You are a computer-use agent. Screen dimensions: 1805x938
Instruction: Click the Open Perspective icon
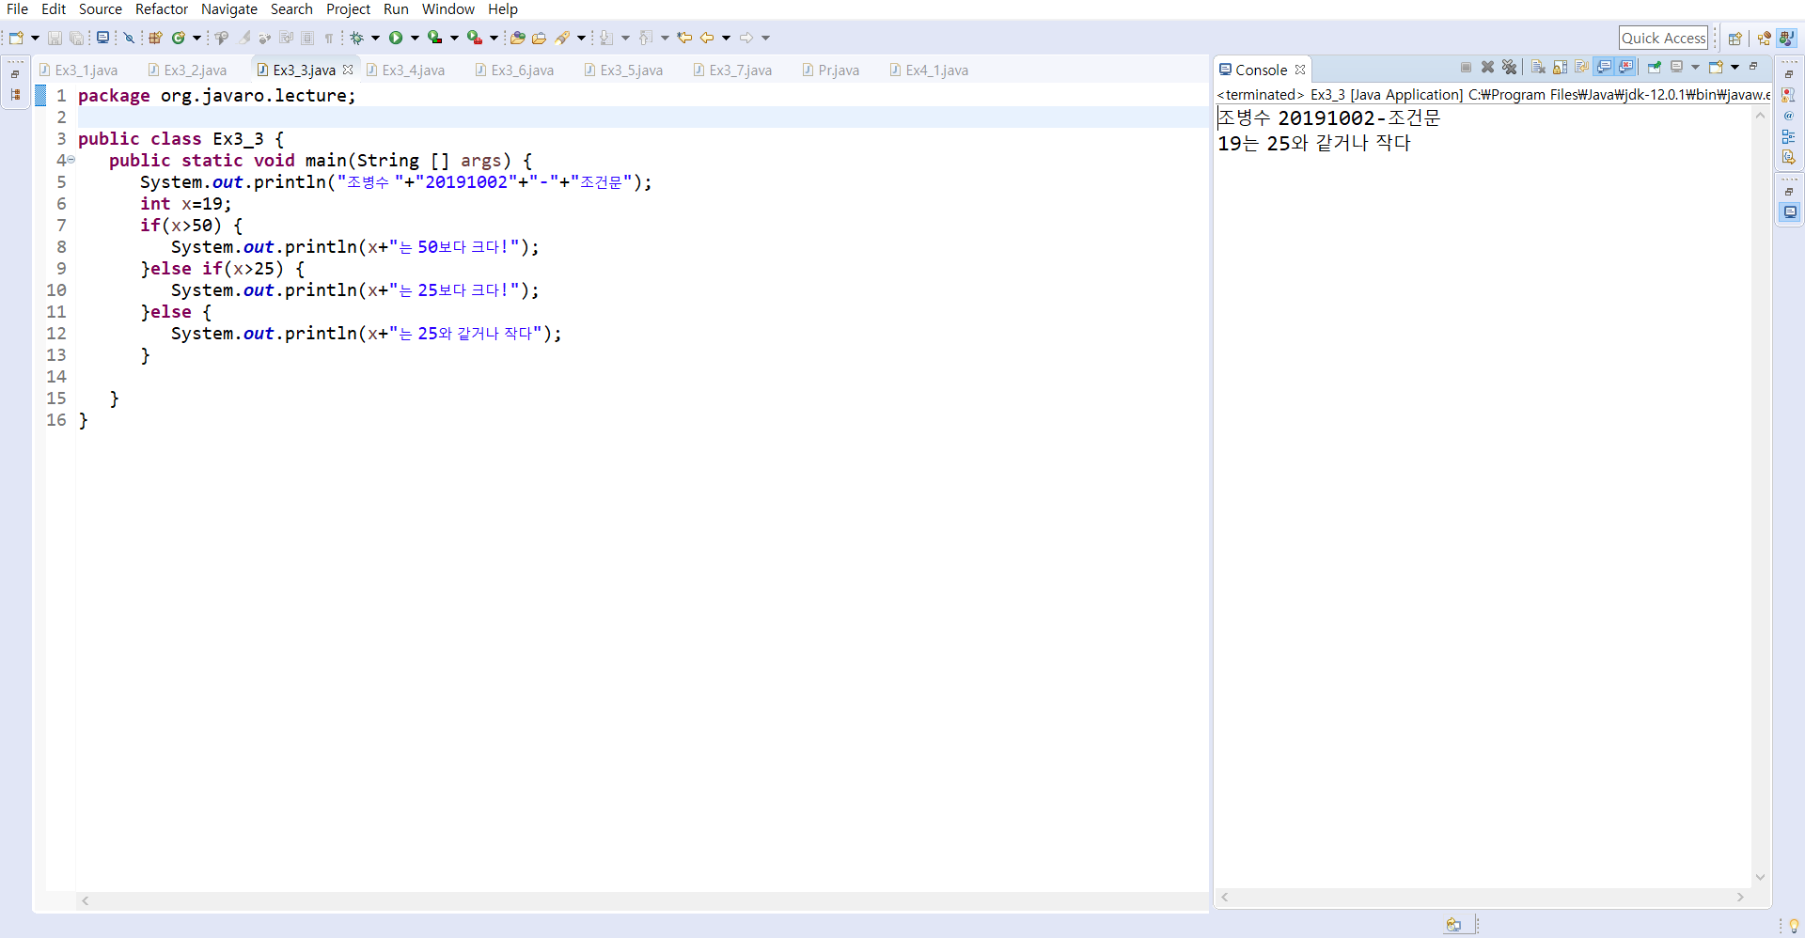1734,39
